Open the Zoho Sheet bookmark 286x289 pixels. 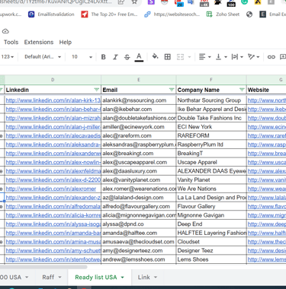tap(223, 14)
